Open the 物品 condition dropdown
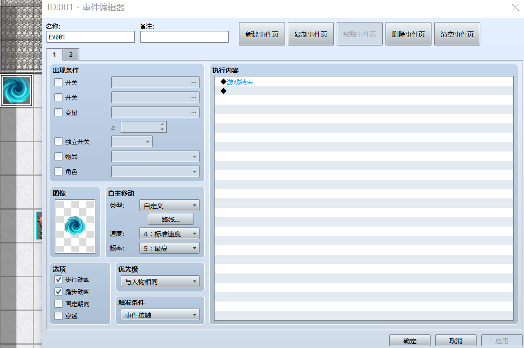The width and height of the screenshot is (524, 348). coord(155,157)
